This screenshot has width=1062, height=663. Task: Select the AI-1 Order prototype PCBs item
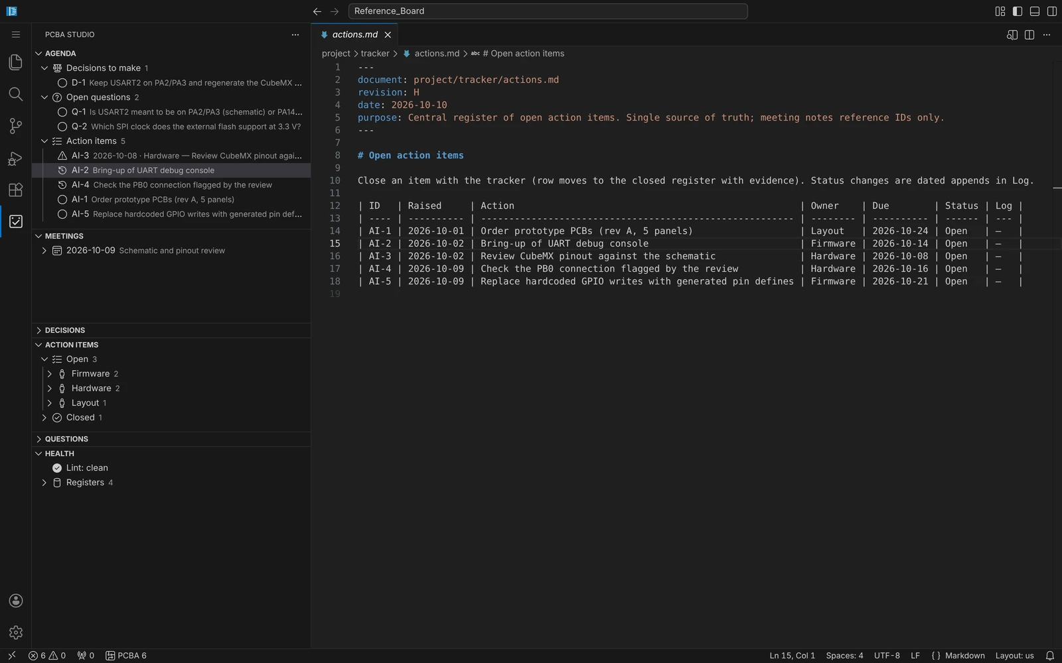point(171,200)
